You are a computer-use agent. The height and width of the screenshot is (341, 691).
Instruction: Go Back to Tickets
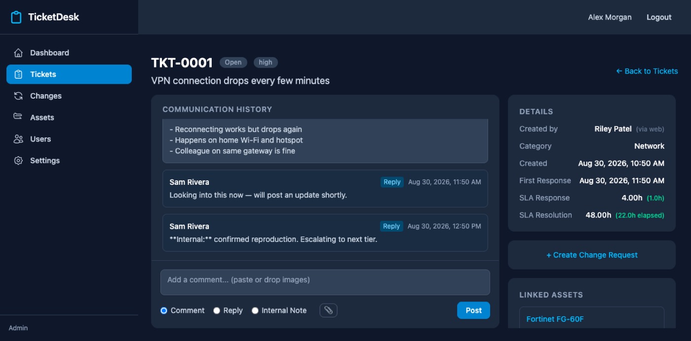click(x=647, y=71)
